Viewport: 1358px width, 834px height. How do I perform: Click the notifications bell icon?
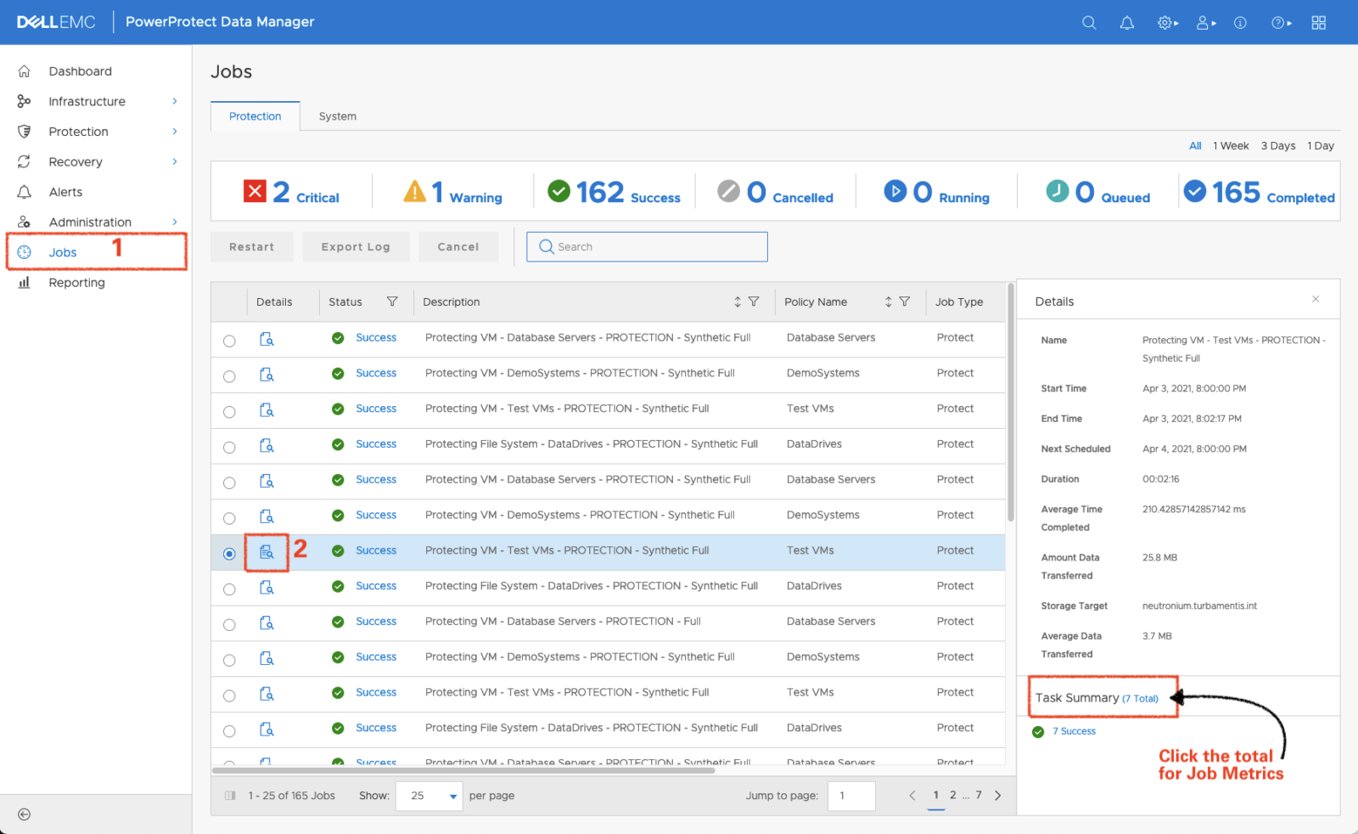[x=1126, y=22]
